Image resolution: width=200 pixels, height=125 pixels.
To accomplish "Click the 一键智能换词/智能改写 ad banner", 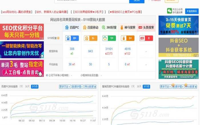I will tap(22, 50).
